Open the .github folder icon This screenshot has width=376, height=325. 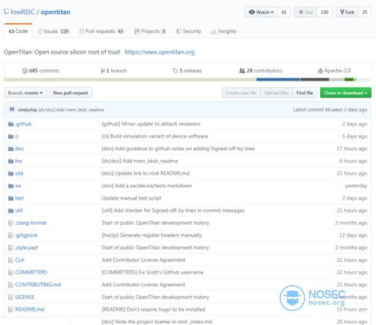tap(11, 124)
